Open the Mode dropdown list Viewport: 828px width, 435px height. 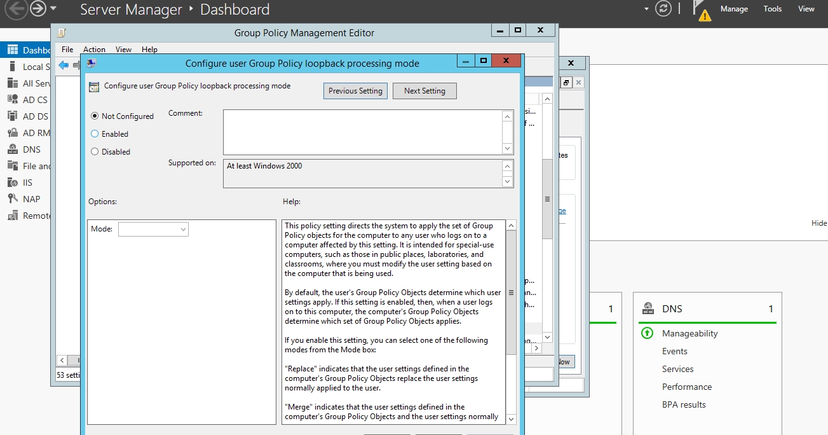[x=153, y=229]
